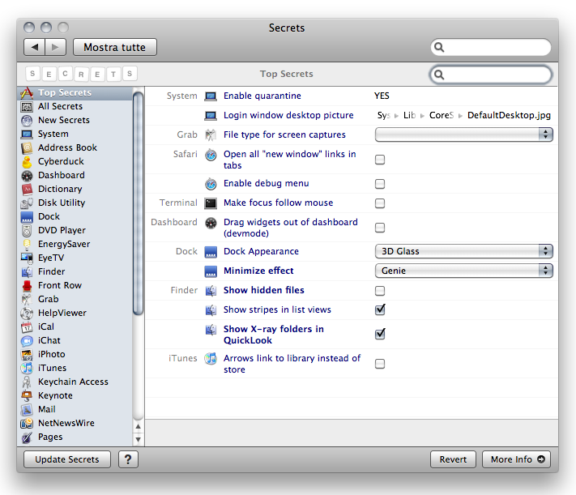Open the NetNewsWire icon
The height and width of the screenshot is (495, 576).
pos(27,424)
